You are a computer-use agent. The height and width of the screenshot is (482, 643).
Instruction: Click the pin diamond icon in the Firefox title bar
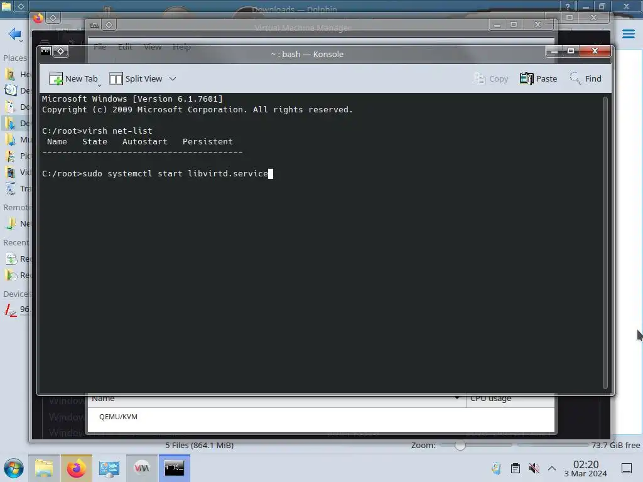pyautogui.click(x=53, y=18)
